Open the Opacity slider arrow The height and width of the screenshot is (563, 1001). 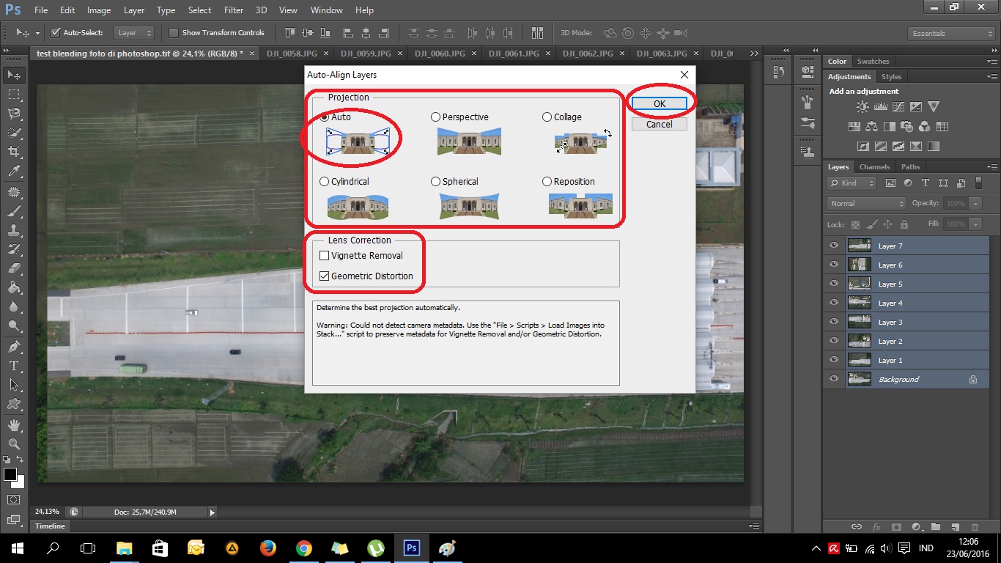pyautogui.click(x=975, y=204)
